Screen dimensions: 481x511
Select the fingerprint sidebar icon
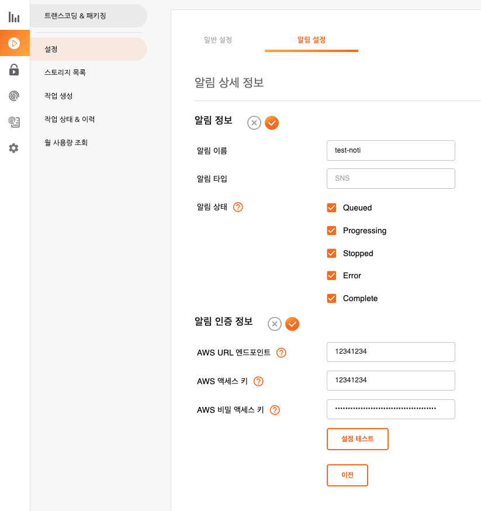click(14, 96)
